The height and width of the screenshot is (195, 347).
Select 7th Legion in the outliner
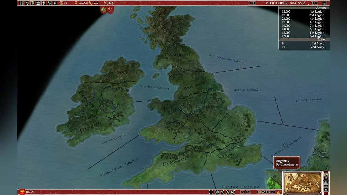pyautogui.click(x=303, y=26)
